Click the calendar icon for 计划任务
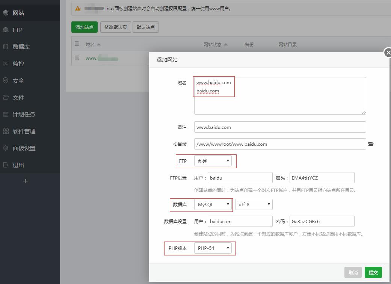 click(x=6, y=114)
